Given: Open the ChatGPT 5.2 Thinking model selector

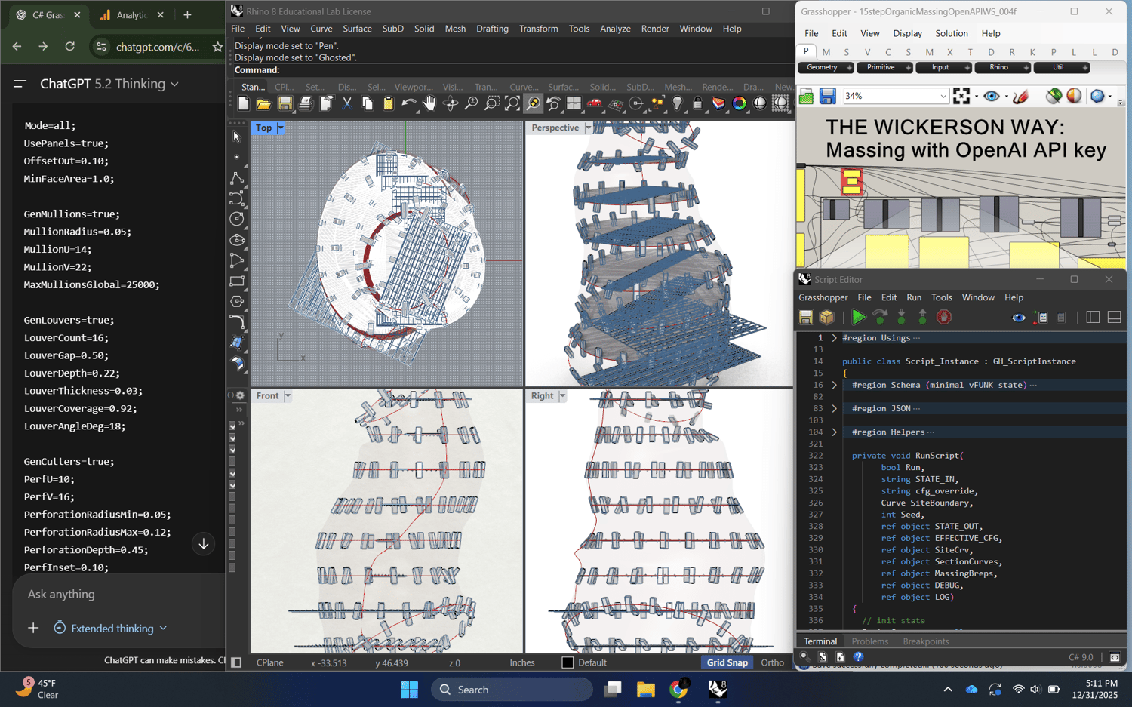Looking at the screenshot, I should pyautogui.click(x=109, y=84).
